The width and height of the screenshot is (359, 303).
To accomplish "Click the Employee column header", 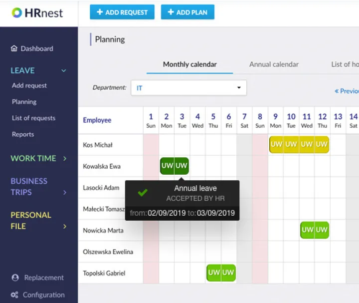I will [x=97, y=120].
